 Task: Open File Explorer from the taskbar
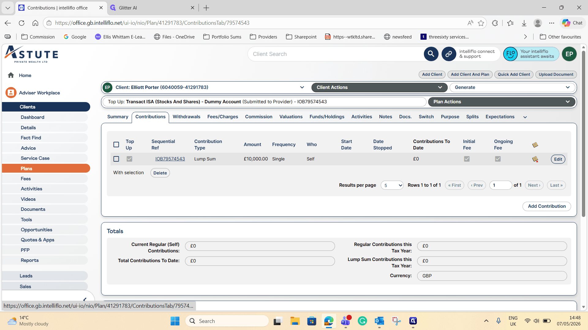(295, 321)
